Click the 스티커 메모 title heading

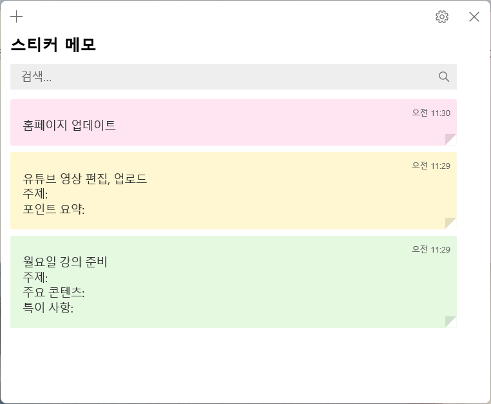[53, 45]
